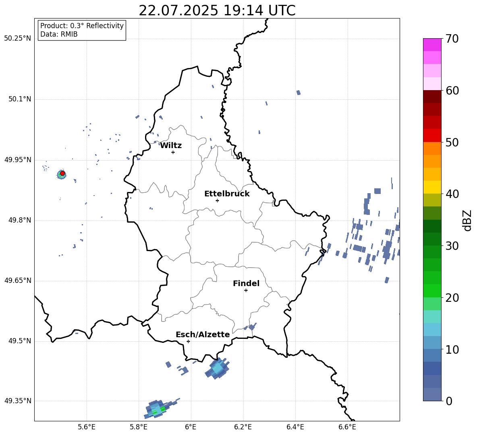Click the cross marker under Findel

[x=246, y=291]
